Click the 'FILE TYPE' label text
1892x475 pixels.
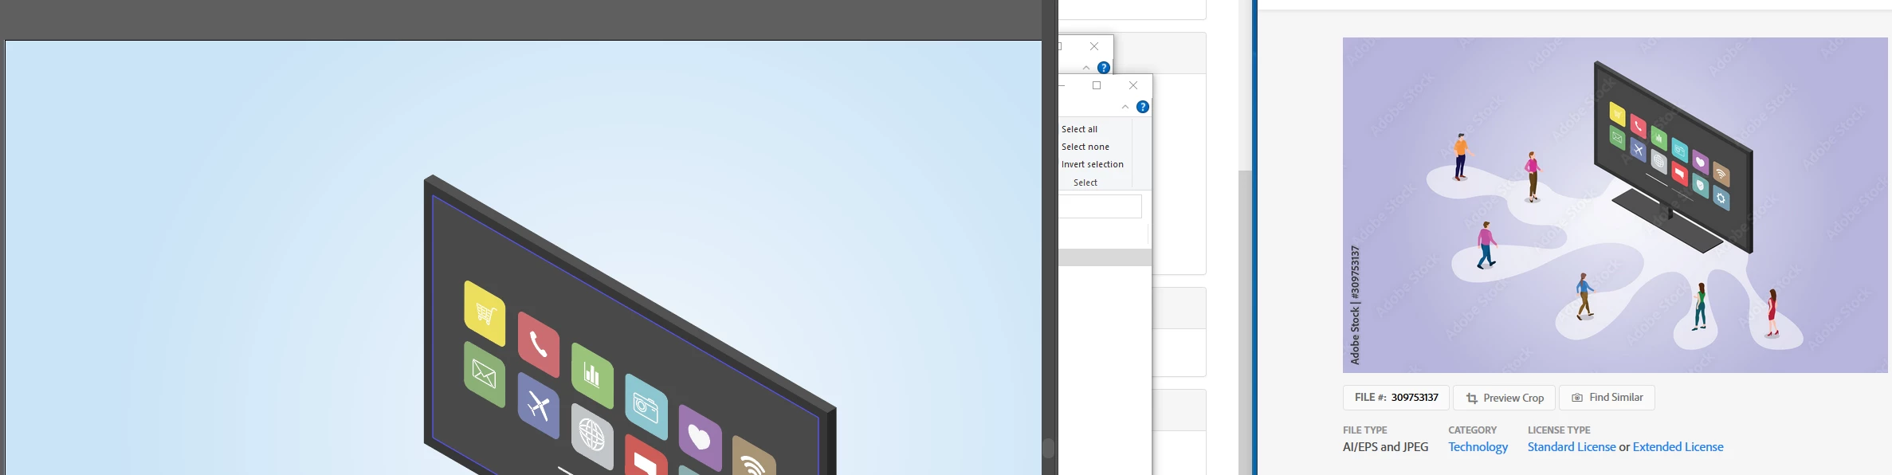[1364, 430]
